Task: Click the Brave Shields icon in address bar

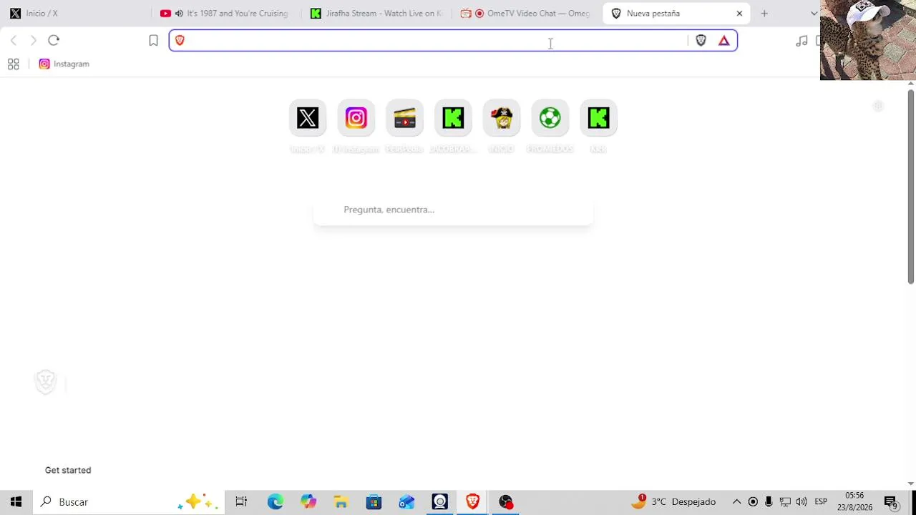Action: click(701, 41)
